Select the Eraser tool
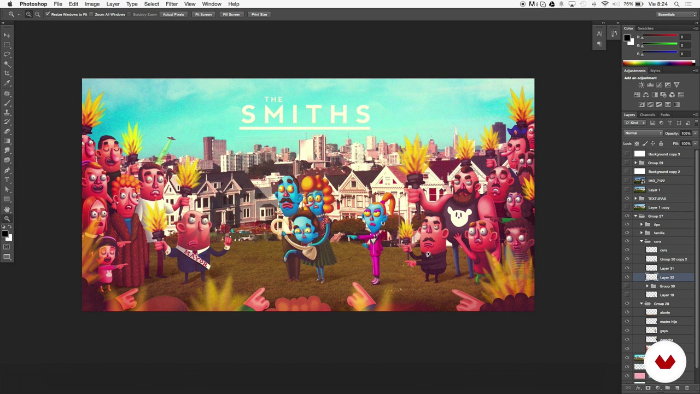Image resolution: width=700 pixels, height=394 pixels. click(x=7, y=131)
